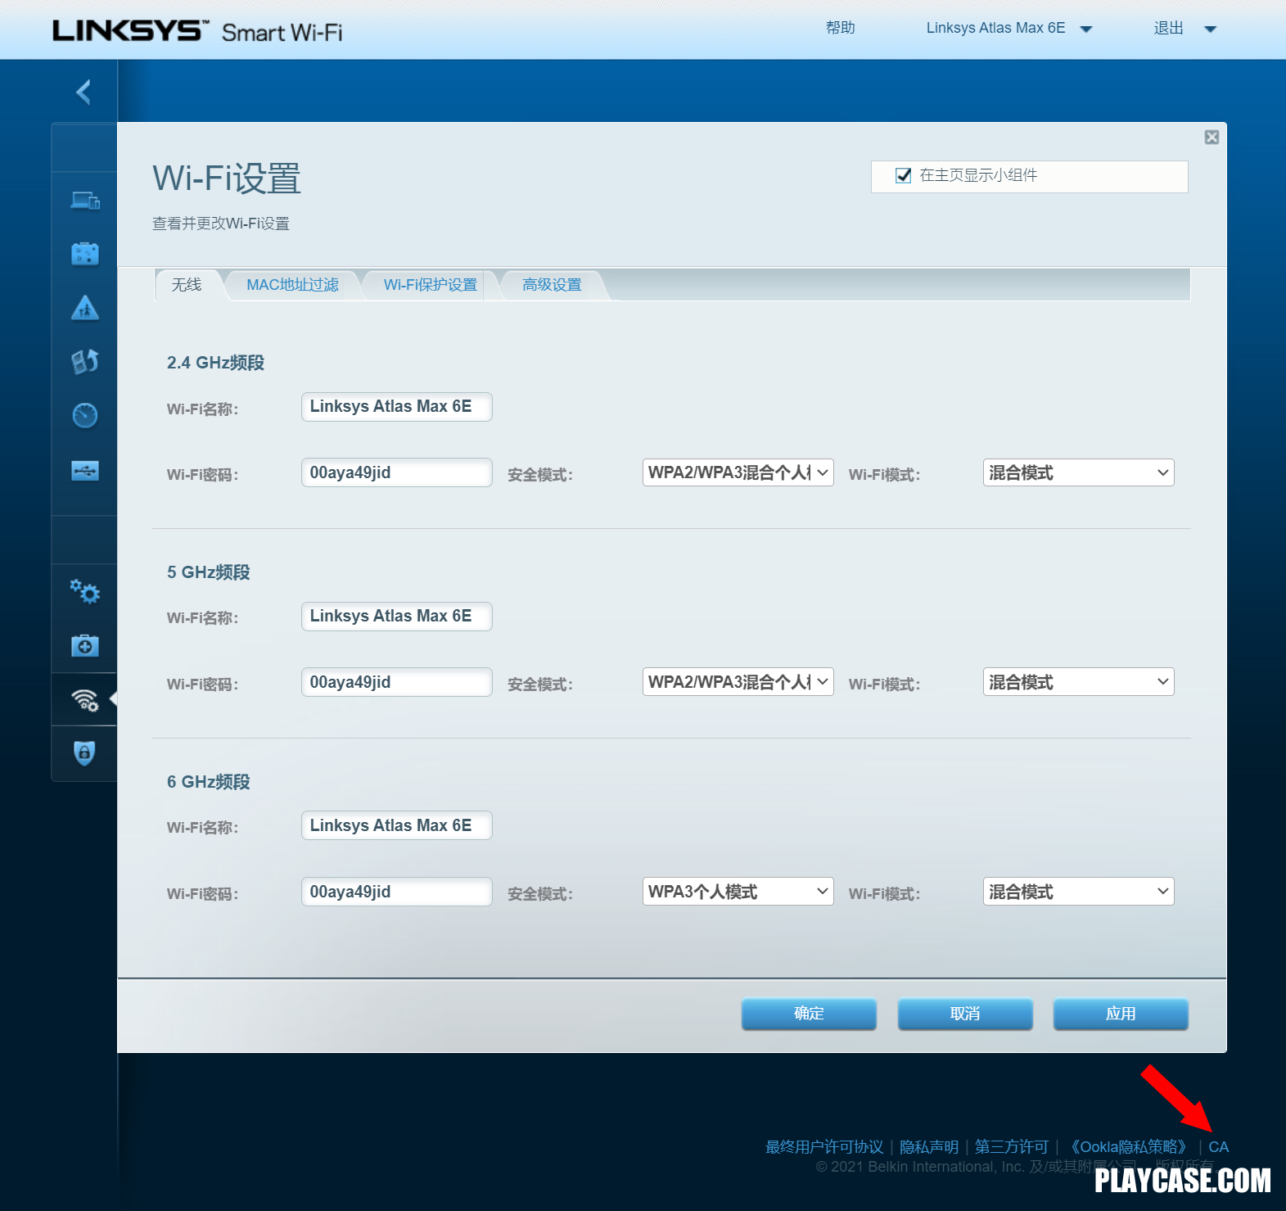
Task: Edit 5 GHz Wi-Fi name field
Action: click(x=397, y=617)
